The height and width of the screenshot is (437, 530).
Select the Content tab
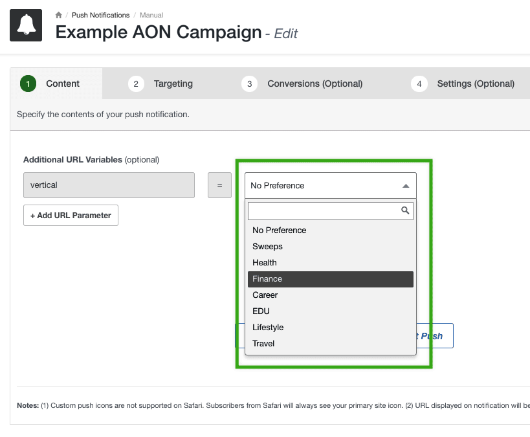(62, 84)
